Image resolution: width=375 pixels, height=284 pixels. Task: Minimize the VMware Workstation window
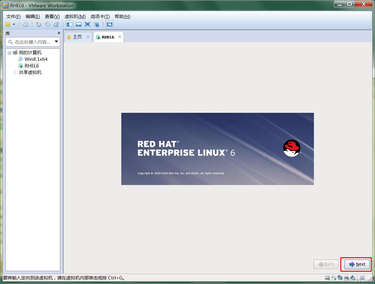(339, 4)
